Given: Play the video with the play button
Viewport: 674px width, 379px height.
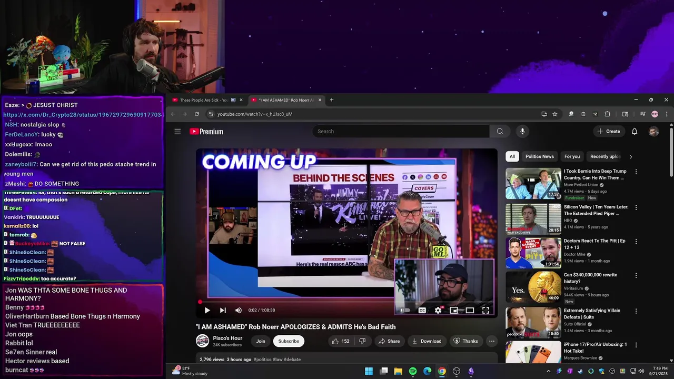Looking at the screenshot, I should [x=207, y=310].
